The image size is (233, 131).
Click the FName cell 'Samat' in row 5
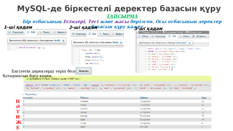[84, 116]
